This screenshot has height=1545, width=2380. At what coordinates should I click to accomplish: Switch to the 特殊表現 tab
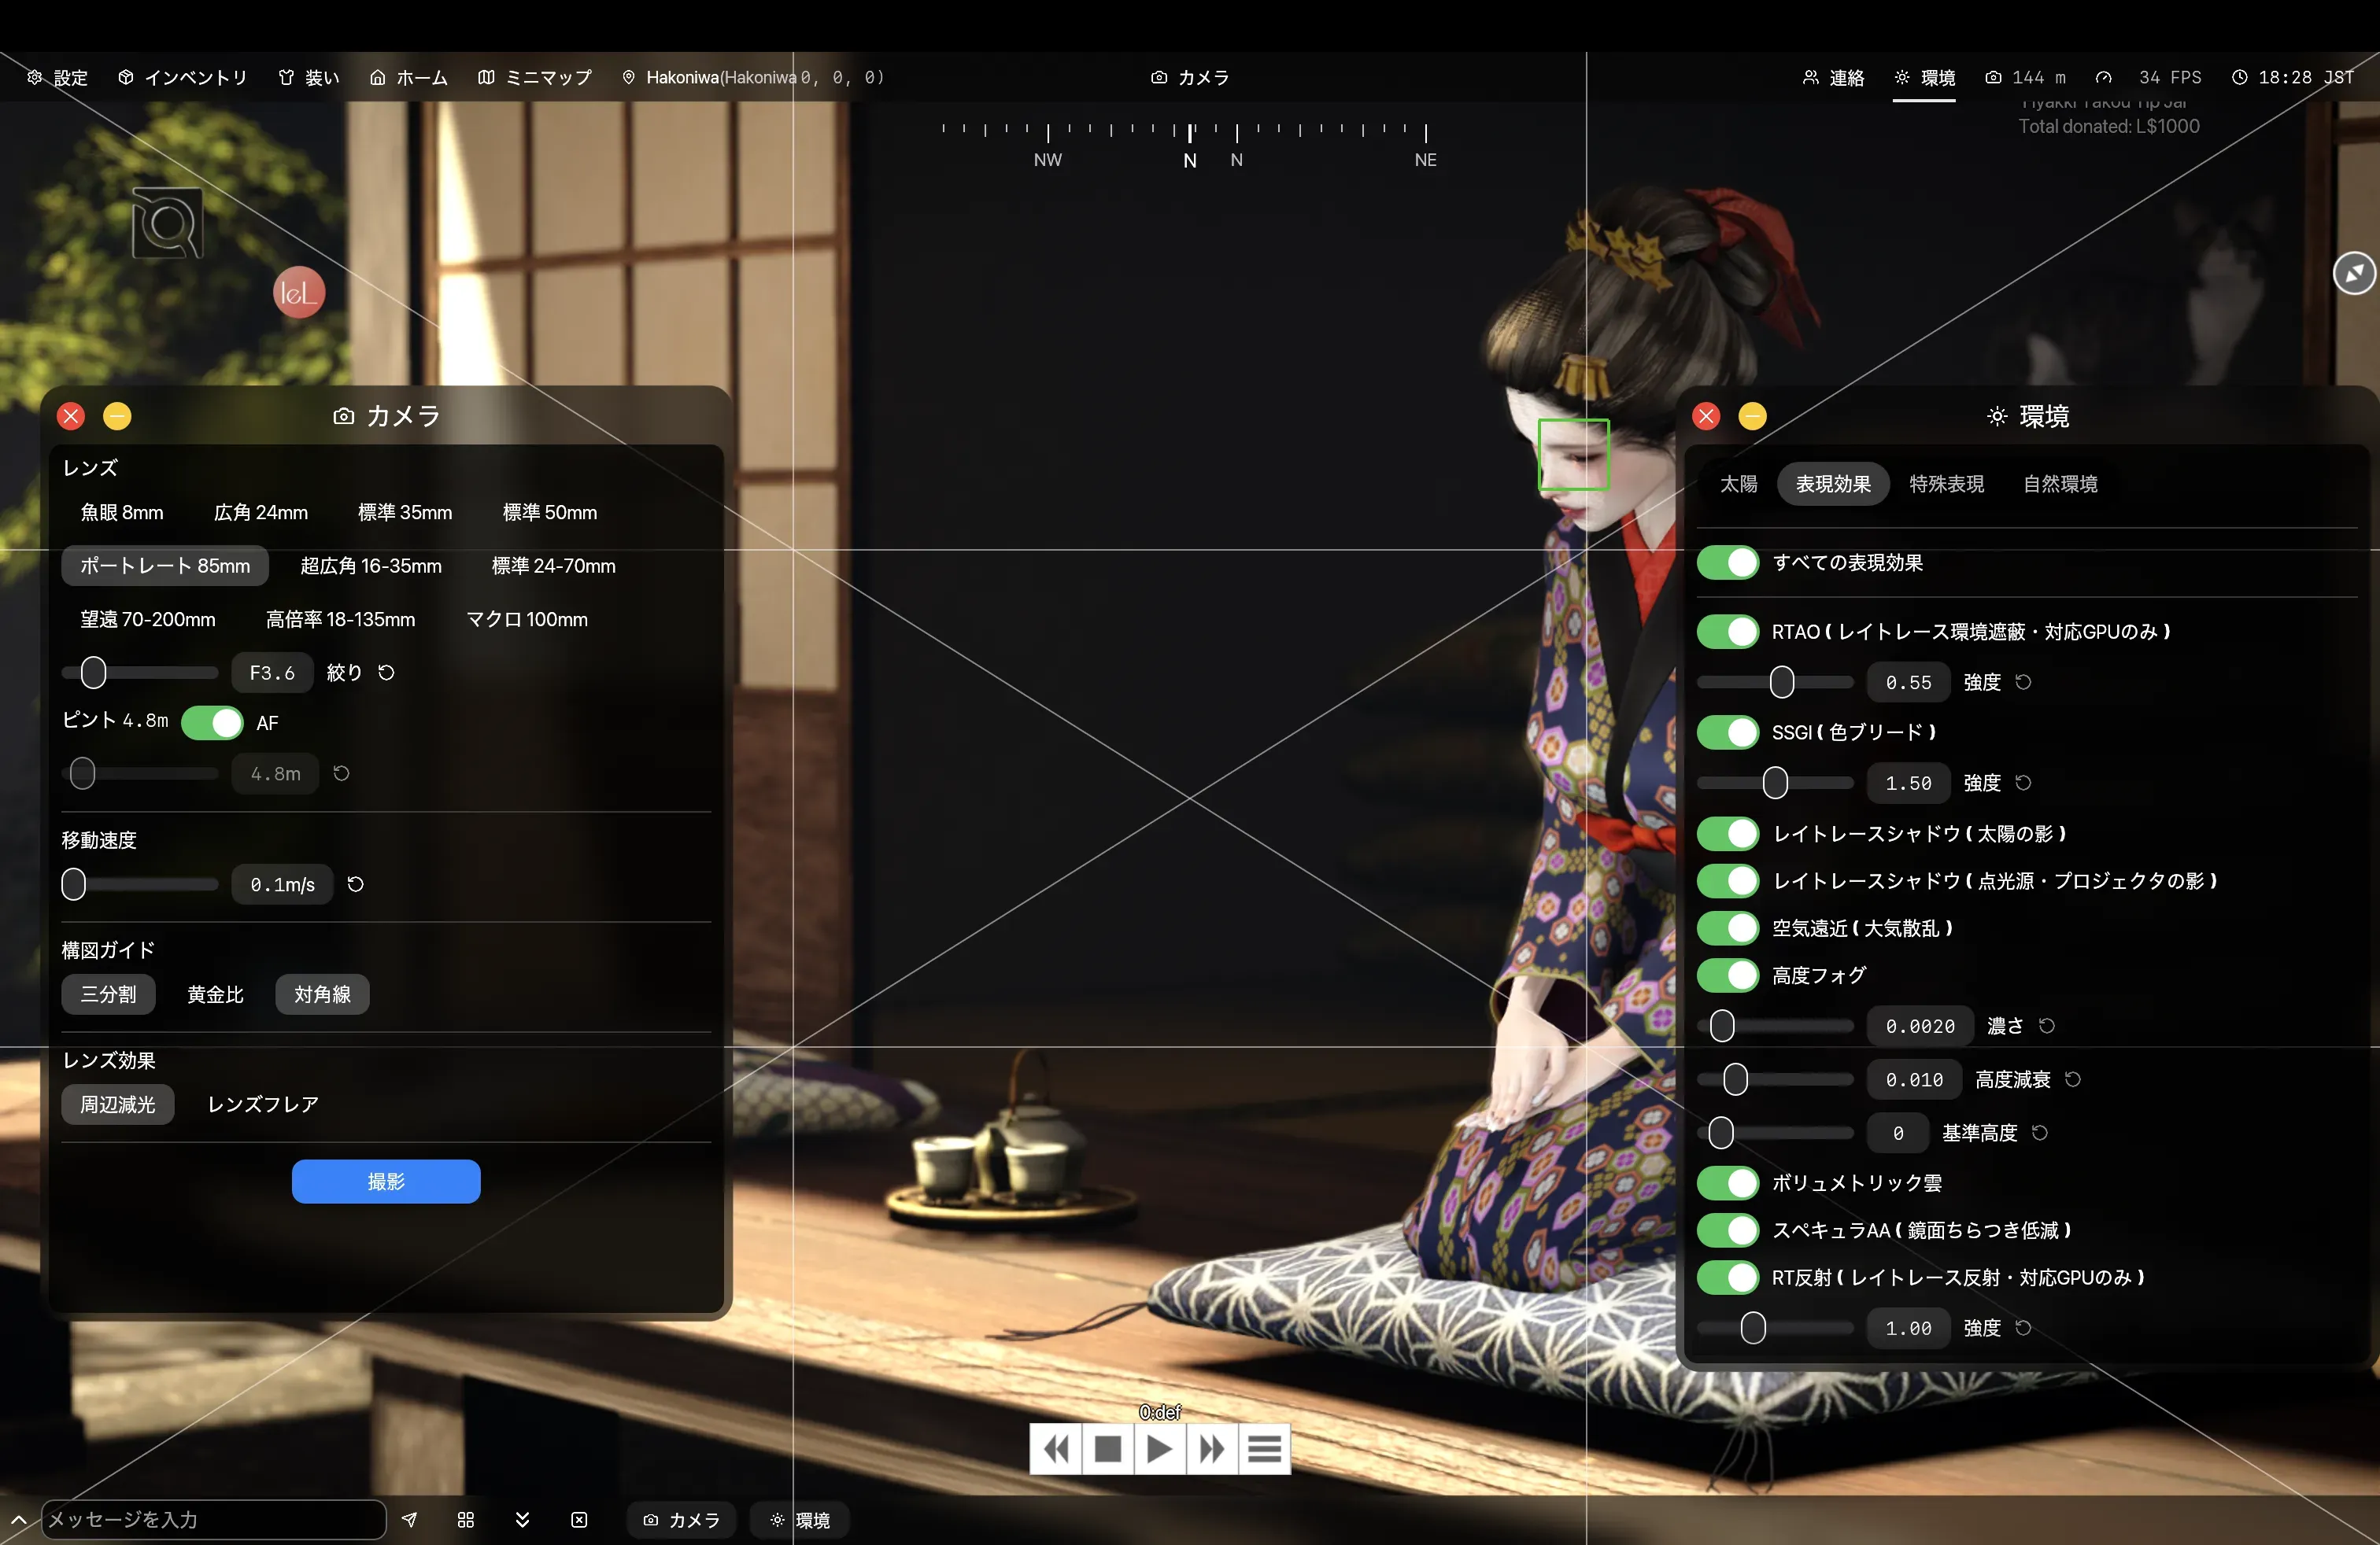click(x=1946, y=484)
